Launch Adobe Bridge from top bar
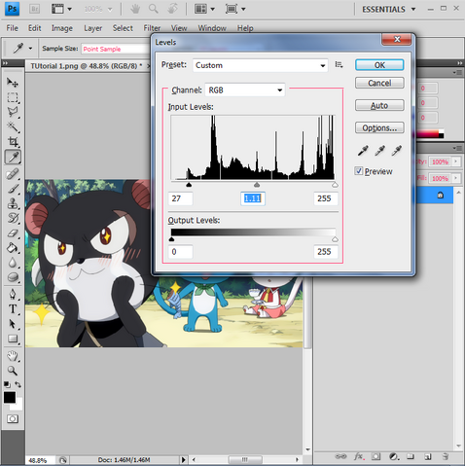This screenshot has height=466, width=465. pyautogui.click(x=34, y=9)
